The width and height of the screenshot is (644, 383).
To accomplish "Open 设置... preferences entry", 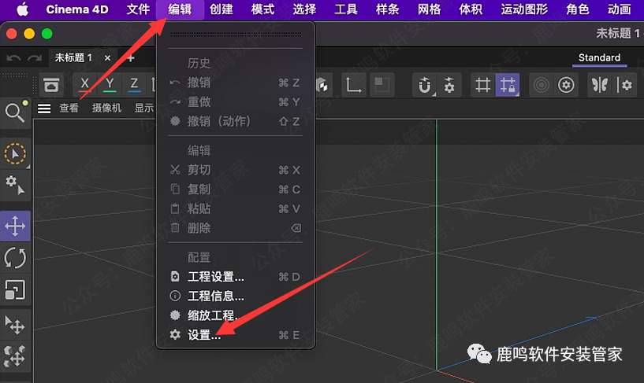I will pos(236,335).
